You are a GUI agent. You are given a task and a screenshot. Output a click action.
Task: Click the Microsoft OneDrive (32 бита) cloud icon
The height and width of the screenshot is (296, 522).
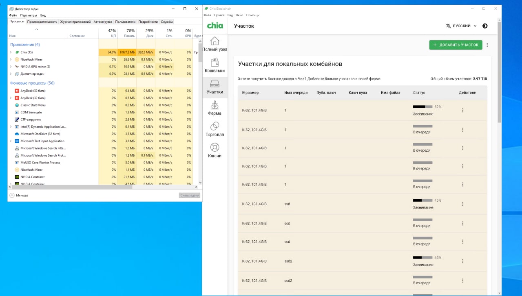[17, 134]
